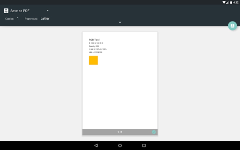
Task: Click the Save as PDF printer icon
Action: point(6,11)
